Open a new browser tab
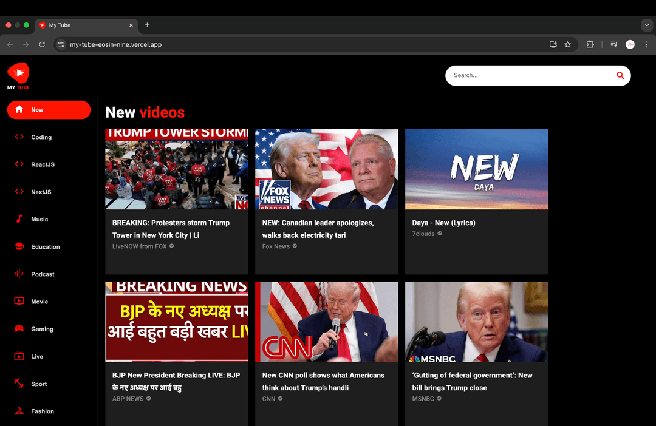The height and width of the screenshot is (426, 656). 147,25
